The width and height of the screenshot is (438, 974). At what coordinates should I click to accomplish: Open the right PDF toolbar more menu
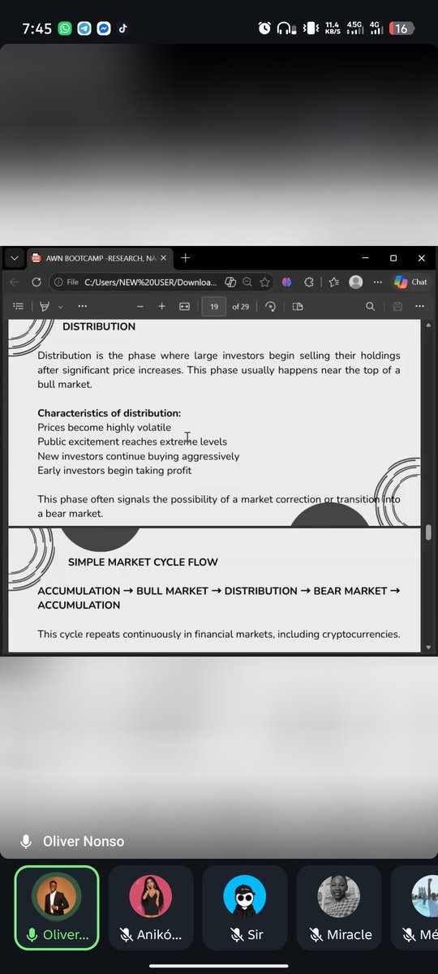pyautogui.click(x=419, y=306)
